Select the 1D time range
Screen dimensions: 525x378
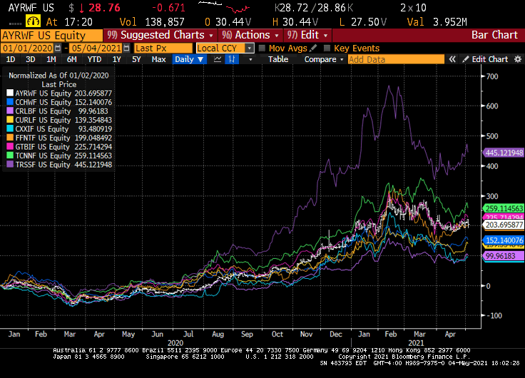click(11, 59)
